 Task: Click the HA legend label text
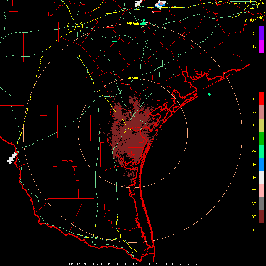(x=254, y=99)
